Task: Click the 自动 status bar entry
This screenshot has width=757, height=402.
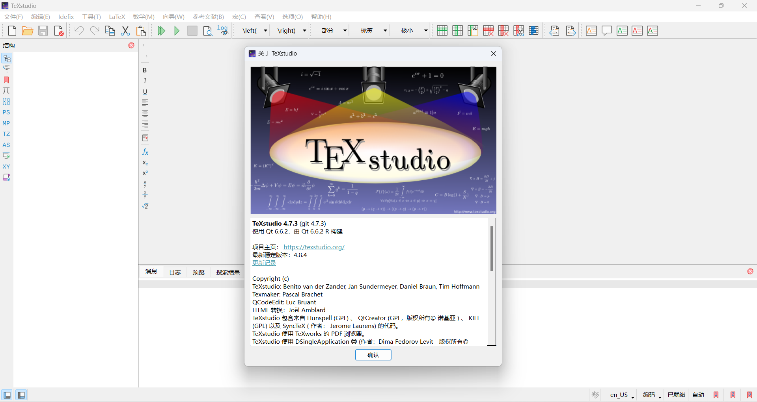Action: 698,395
